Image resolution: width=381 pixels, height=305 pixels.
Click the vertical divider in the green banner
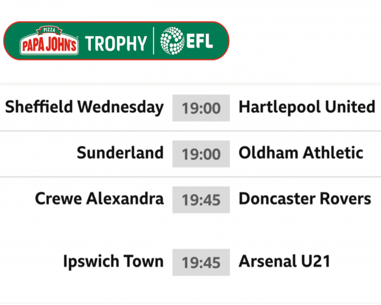tap(153, 41)
